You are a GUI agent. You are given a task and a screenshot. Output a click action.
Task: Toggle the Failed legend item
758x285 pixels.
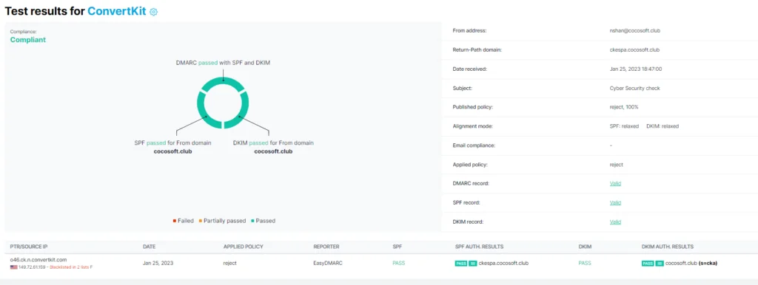tap(184, 221)
